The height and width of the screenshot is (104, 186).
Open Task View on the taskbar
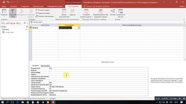pos(12,102)
